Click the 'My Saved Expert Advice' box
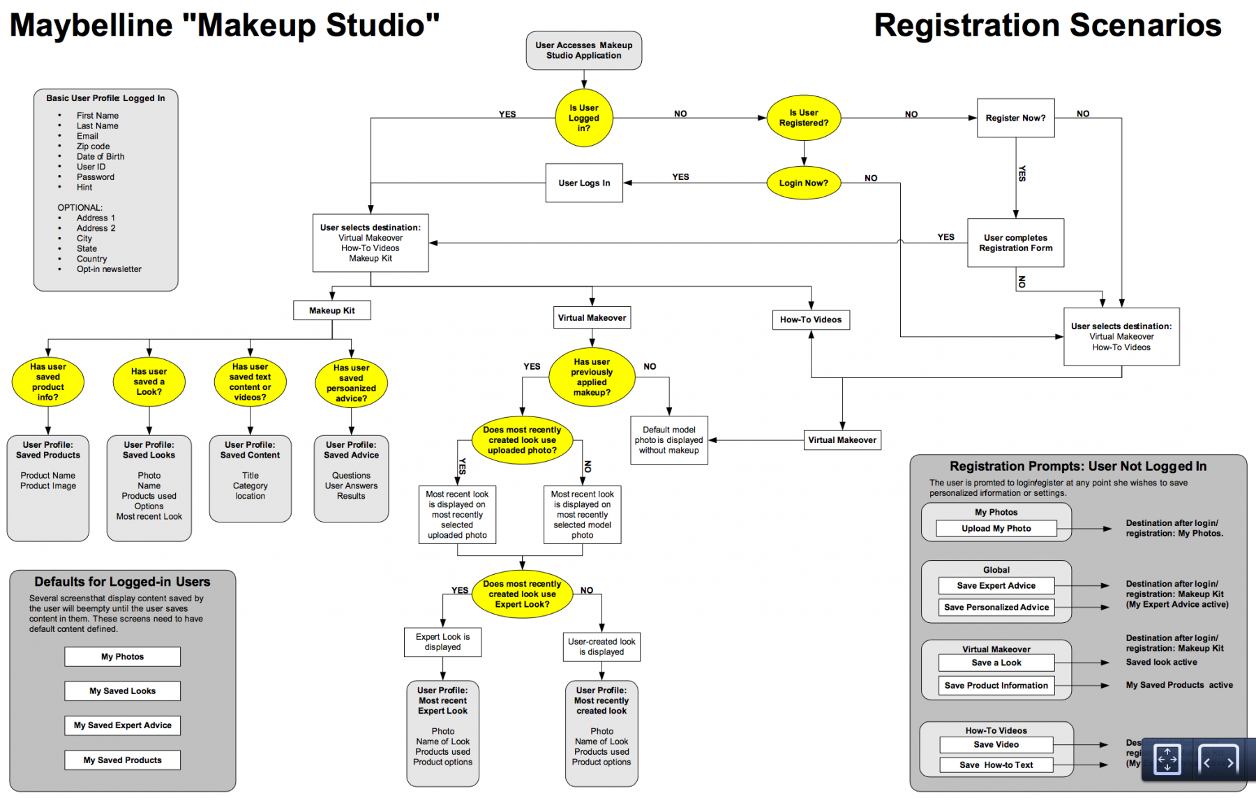 pos(123,725)
